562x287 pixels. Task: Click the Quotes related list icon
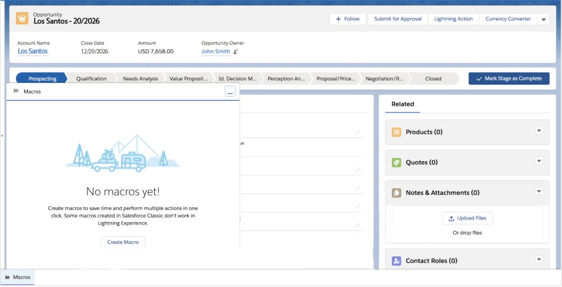pos(396,162)
